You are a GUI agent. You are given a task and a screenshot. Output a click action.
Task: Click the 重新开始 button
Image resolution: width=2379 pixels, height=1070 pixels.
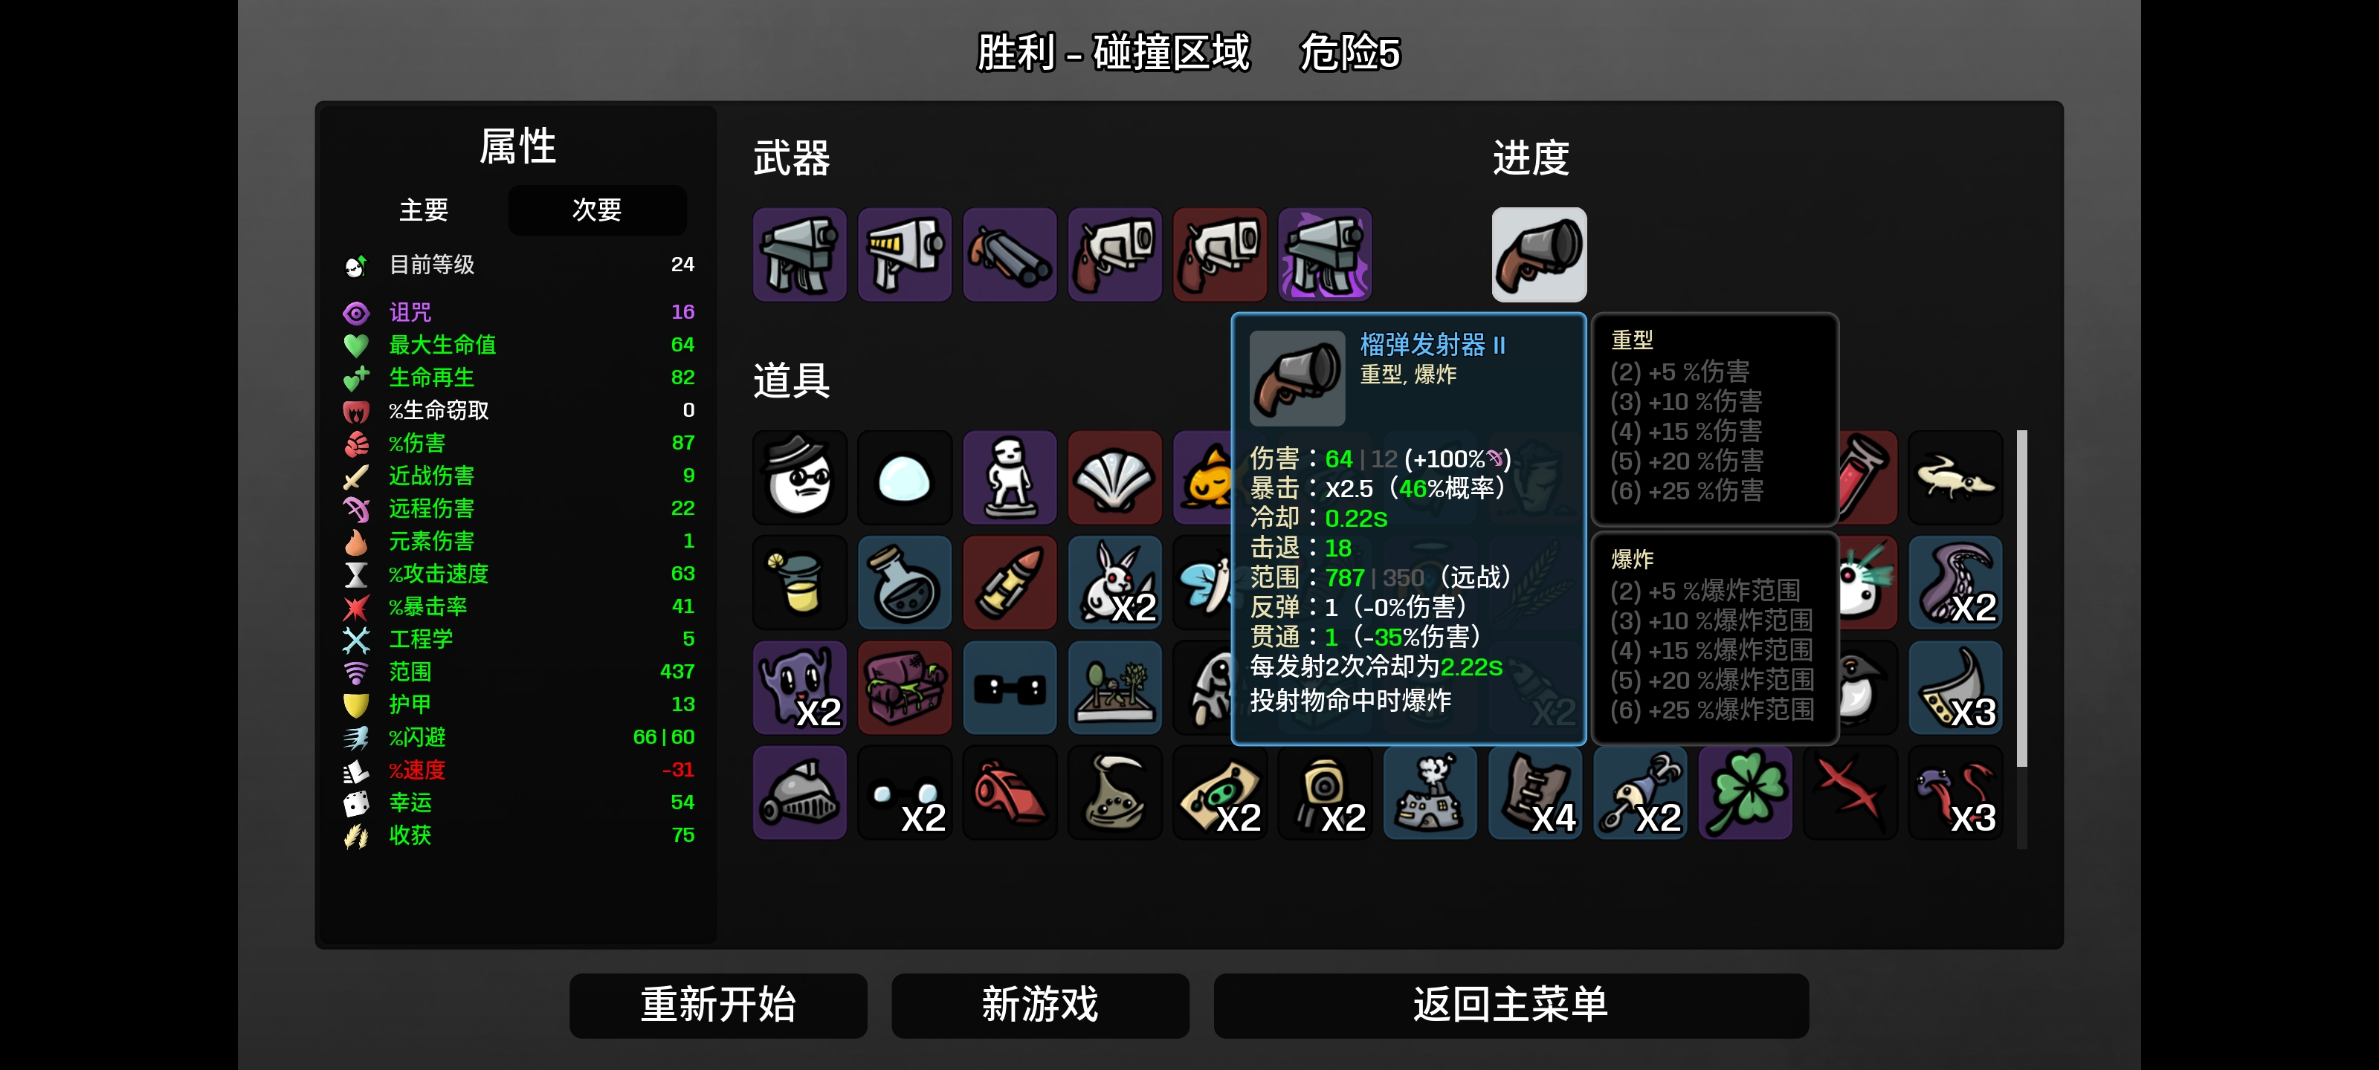[x=717, y=1005]
